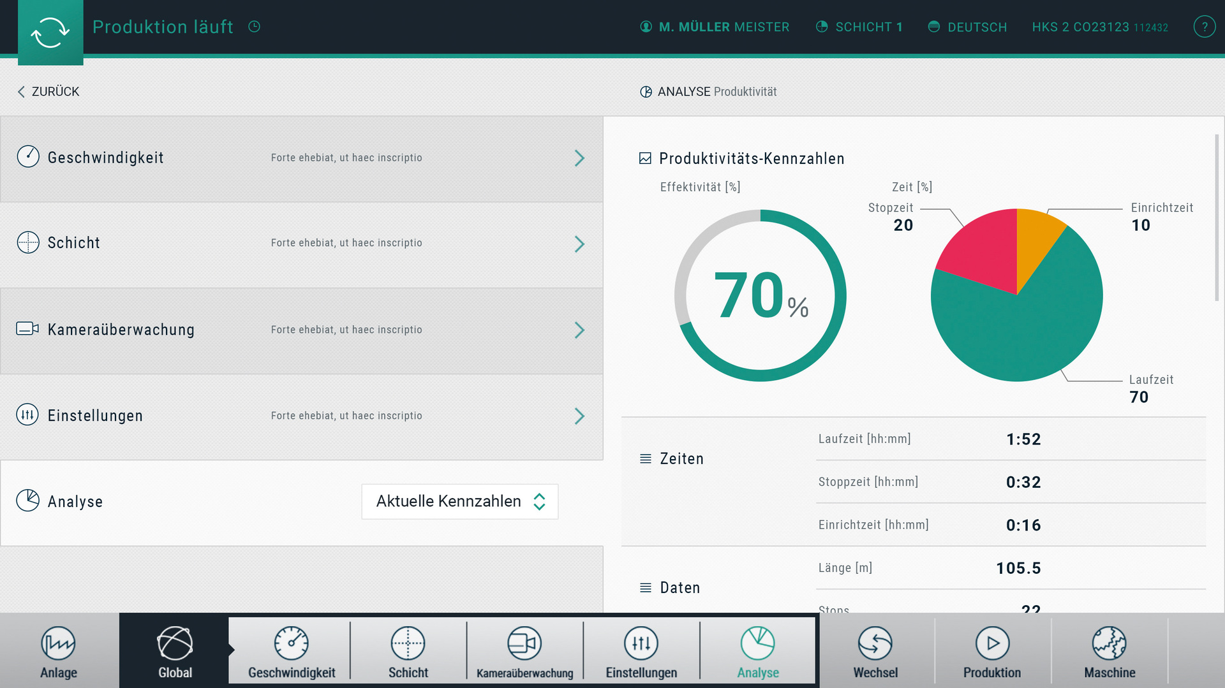
Task: Select the Global globe icon
Action: pos(175,644)
